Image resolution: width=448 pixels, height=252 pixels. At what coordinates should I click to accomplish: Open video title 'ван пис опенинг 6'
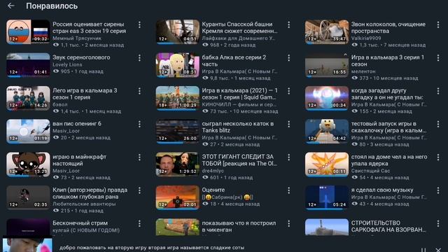click(77, 124)
